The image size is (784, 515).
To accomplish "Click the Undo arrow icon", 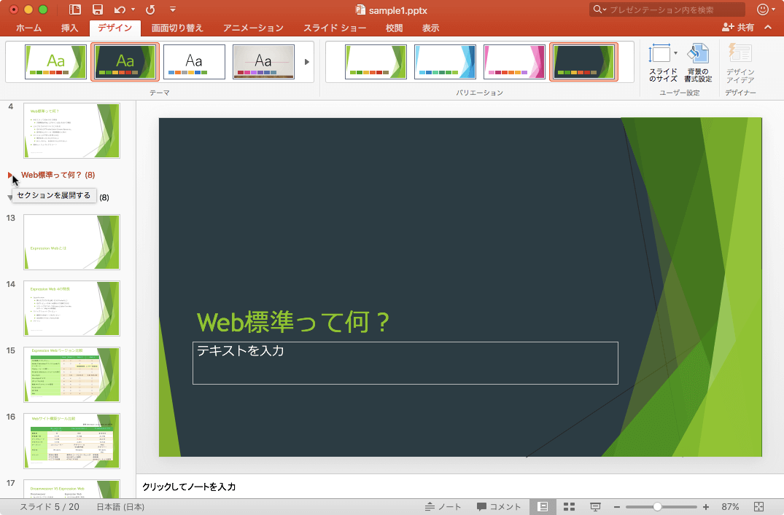I will (120, 9).
